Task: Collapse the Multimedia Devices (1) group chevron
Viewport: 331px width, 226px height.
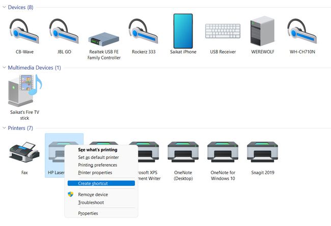Action: 4,68
